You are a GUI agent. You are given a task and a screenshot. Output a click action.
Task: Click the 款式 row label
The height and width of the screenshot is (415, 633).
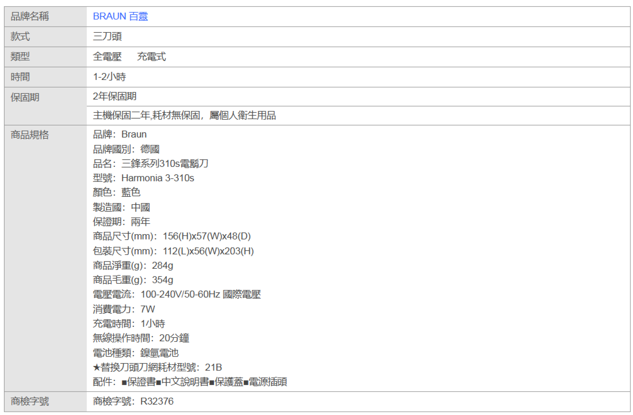click(20, 37)
